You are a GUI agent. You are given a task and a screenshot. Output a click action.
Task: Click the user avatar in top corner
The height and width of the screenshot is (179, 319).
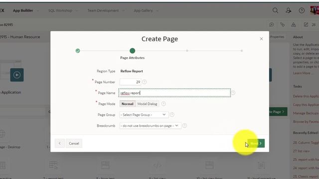click(x=315, y=10)
